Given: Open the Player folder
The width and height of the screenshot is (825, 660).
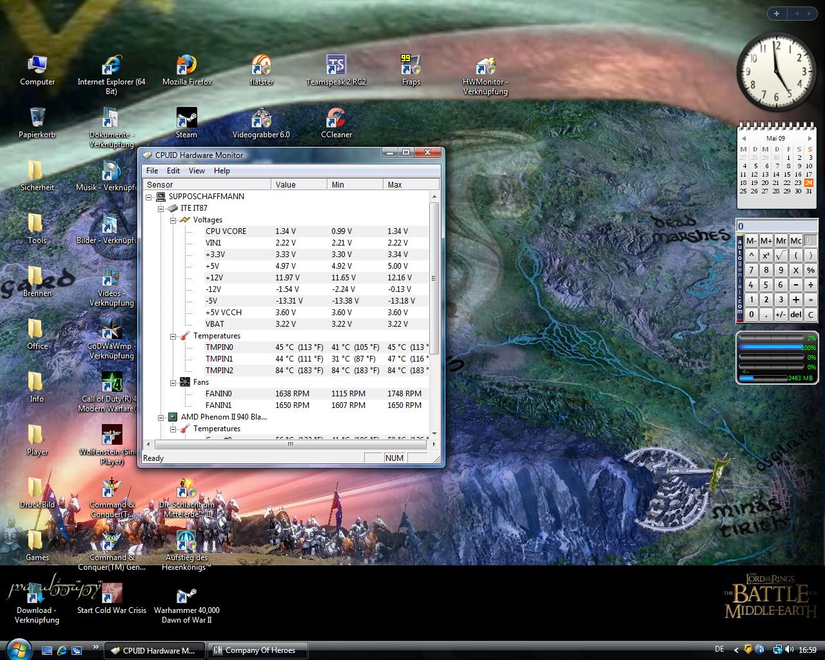Looking at the screenshot, I should point(37,441).
